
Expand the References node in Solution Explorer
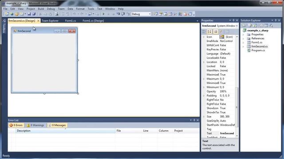click(244, 38)
